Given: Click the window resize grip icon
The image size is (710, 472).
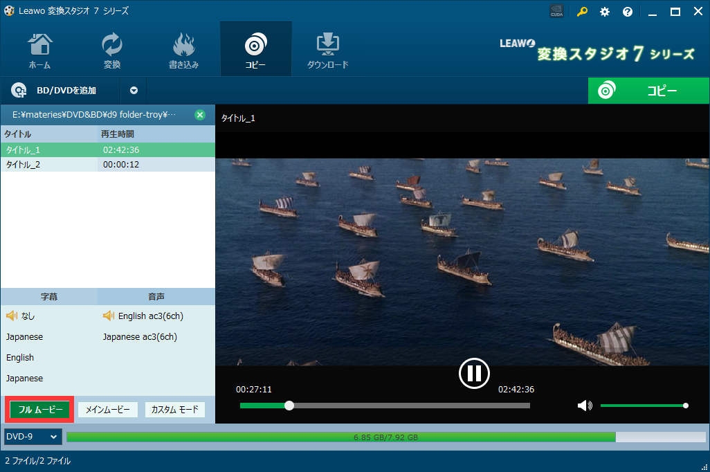Looking at the screenshot, I should pos(704,467).
